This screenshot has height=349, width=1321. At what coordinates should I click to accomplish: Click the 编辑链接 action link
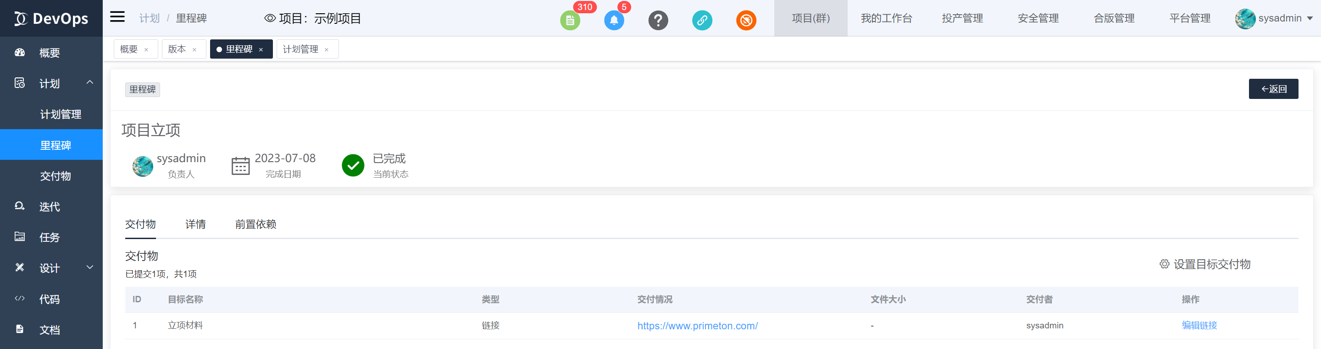(1199, 326)
